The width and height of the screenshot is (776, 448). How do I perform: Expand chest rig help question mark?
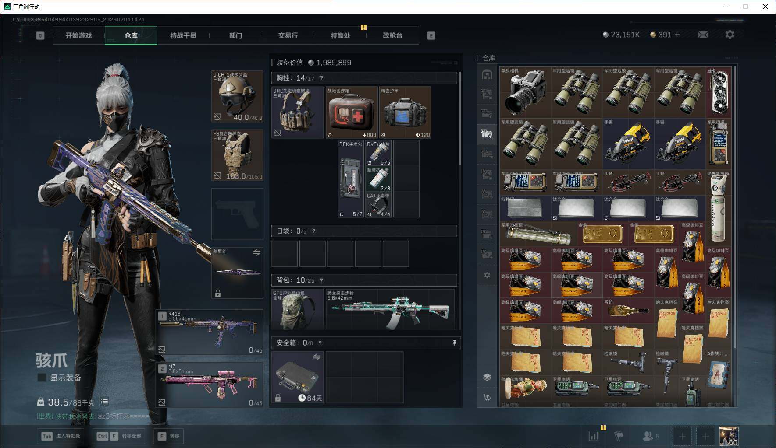321,78
